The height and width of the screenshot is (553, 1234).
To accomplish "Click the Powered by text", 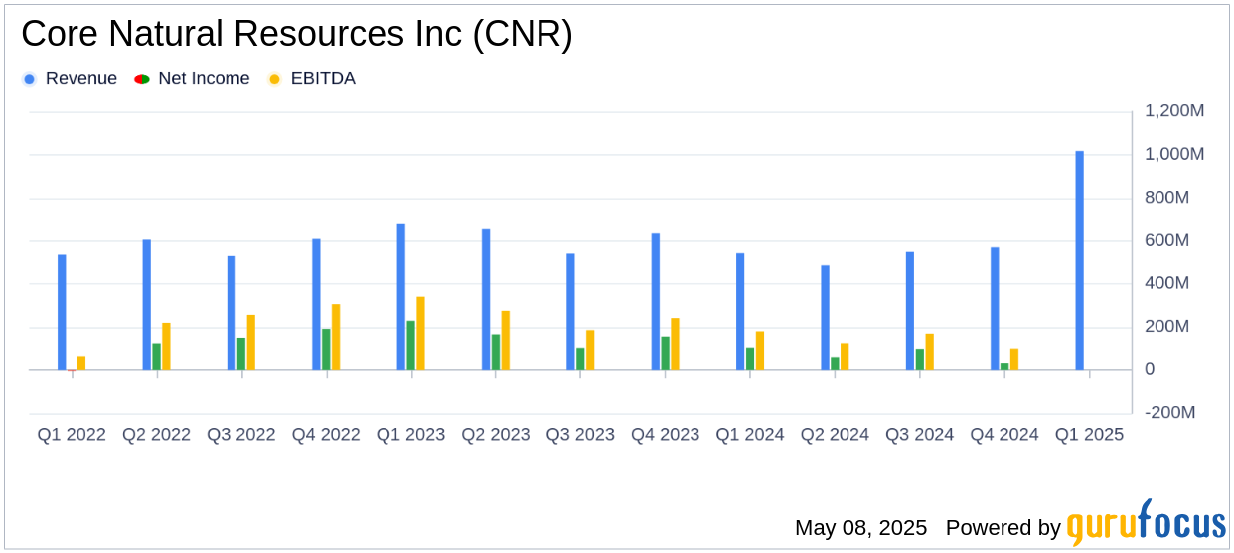I will (1003, 527).
